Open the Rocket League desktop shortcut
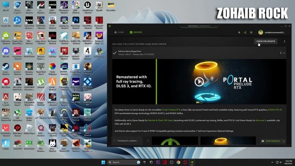The height and width of the screenshot is (166, 295). [x=18, y=7]
